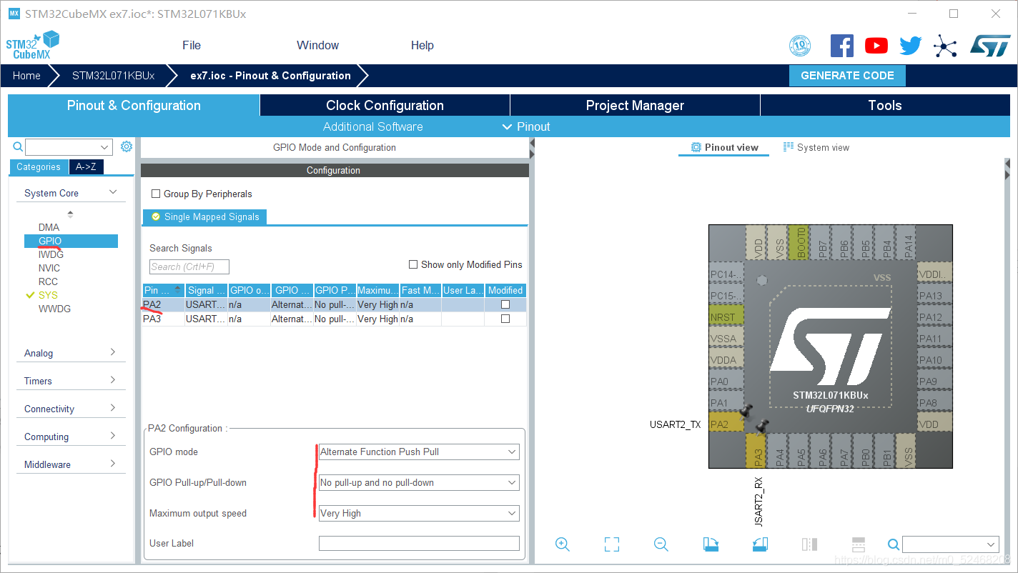Screen dimensions: 1018x573
Task: Zoom in on the pinout view
Action: point(563,544)
